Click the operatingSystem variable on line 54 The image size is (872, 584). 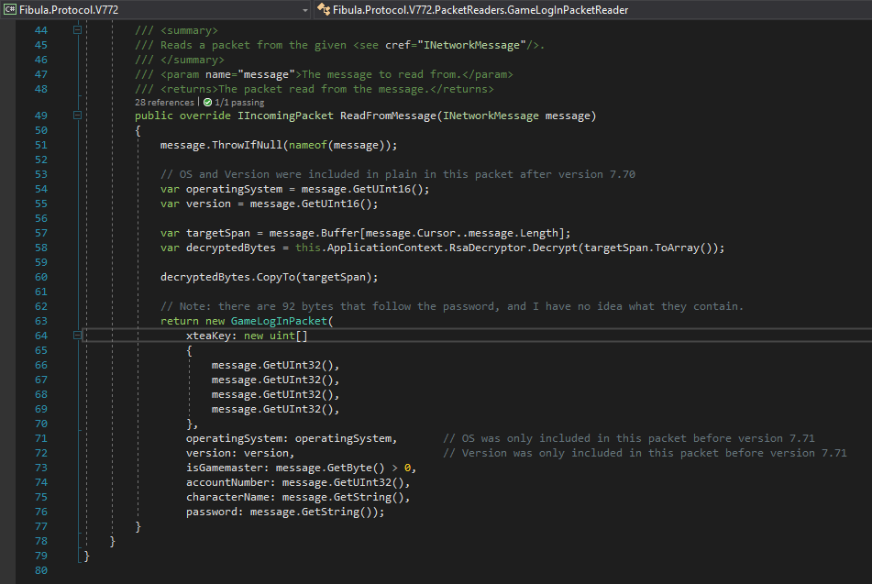[234, 189]
